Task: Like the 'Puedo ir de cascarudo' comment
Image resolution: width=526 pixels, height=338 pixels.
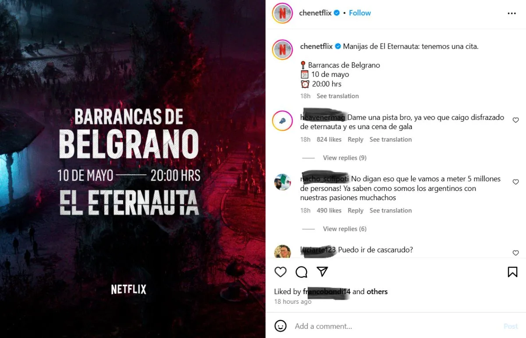Action: [515, 253]
